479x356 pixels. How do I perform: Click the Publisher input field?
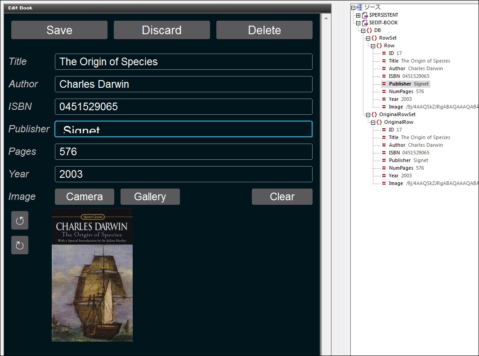(x=184, y=129)
